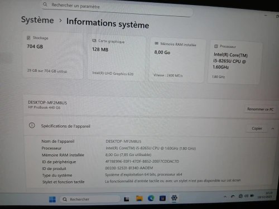
Task: Click the Settings gear in the taskbar
Action: [x=174, y=198]
